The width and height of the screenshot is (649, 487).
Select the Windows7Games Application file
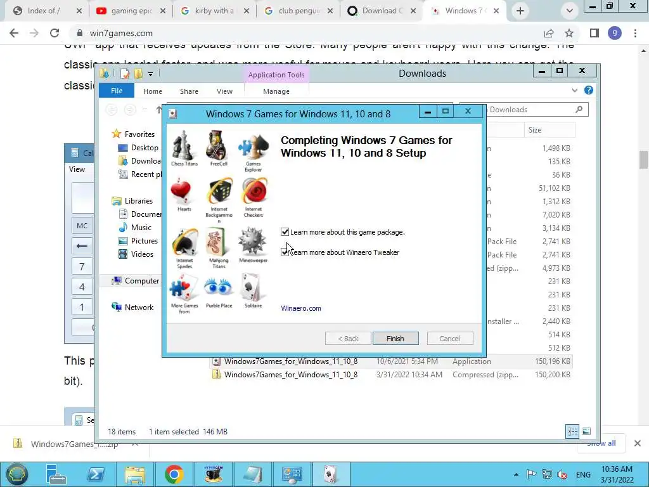(391, 361)
